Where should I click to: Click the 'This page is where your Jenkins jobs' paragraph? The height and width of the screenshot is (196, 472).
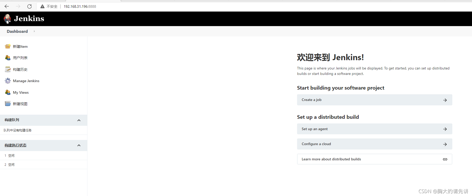tap(373, 71)
